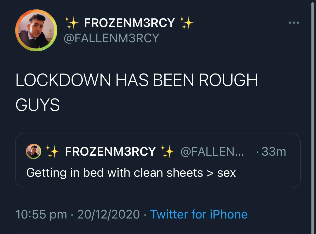Click the word "sex" in the quoted tweet
Screen dimensions: 316x234
pos(226,173)
